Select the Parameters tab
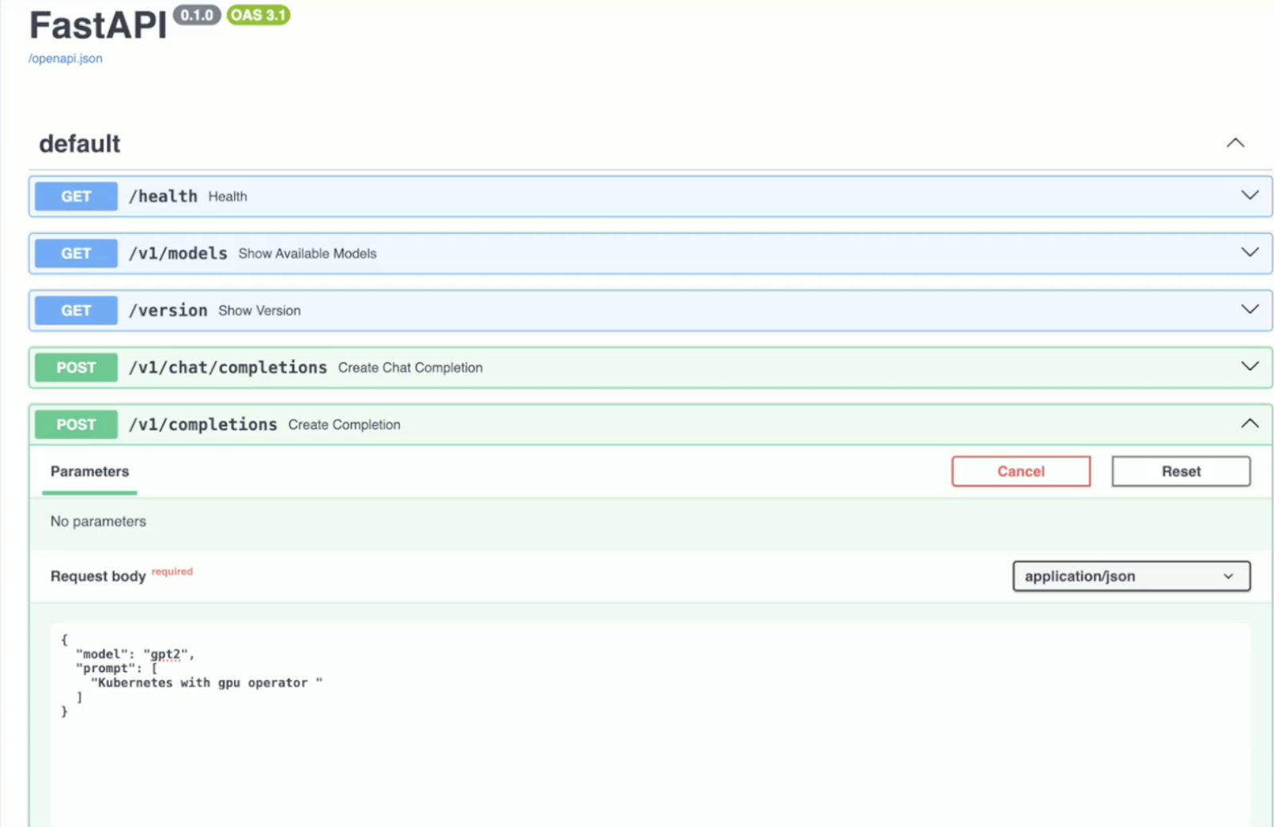The height and width of the screenshot is (827, 1274). click(x=90, y=471)
